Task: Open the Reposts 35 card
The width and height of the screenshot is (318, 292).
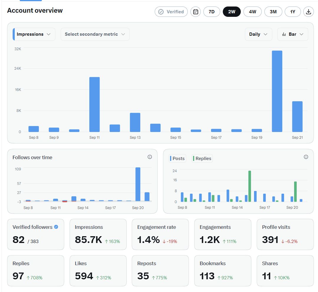Action: click(x=160, y=271)
